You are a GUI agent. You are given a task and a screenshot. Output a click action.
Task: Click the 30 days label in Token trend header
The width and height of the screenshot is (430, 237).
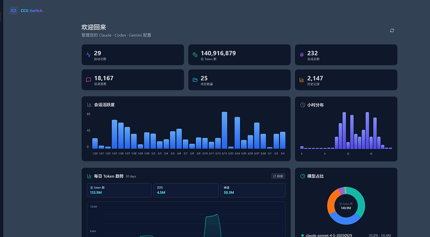[131, 177]
